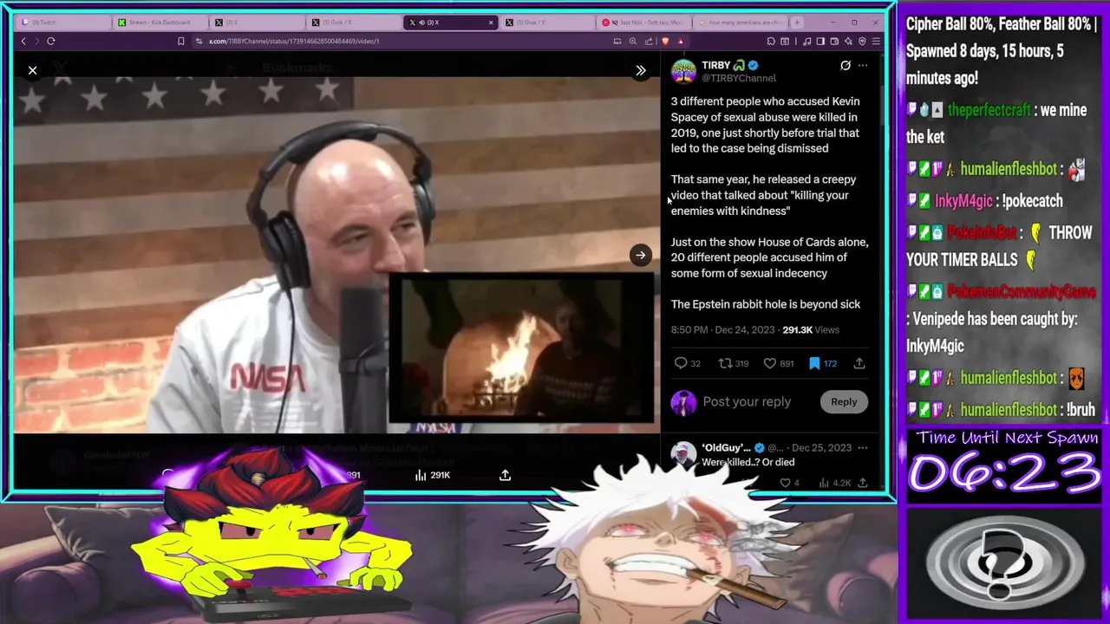Like the tweet with 891 likes
Screen dimensions: 1110x624
point(778,363)
